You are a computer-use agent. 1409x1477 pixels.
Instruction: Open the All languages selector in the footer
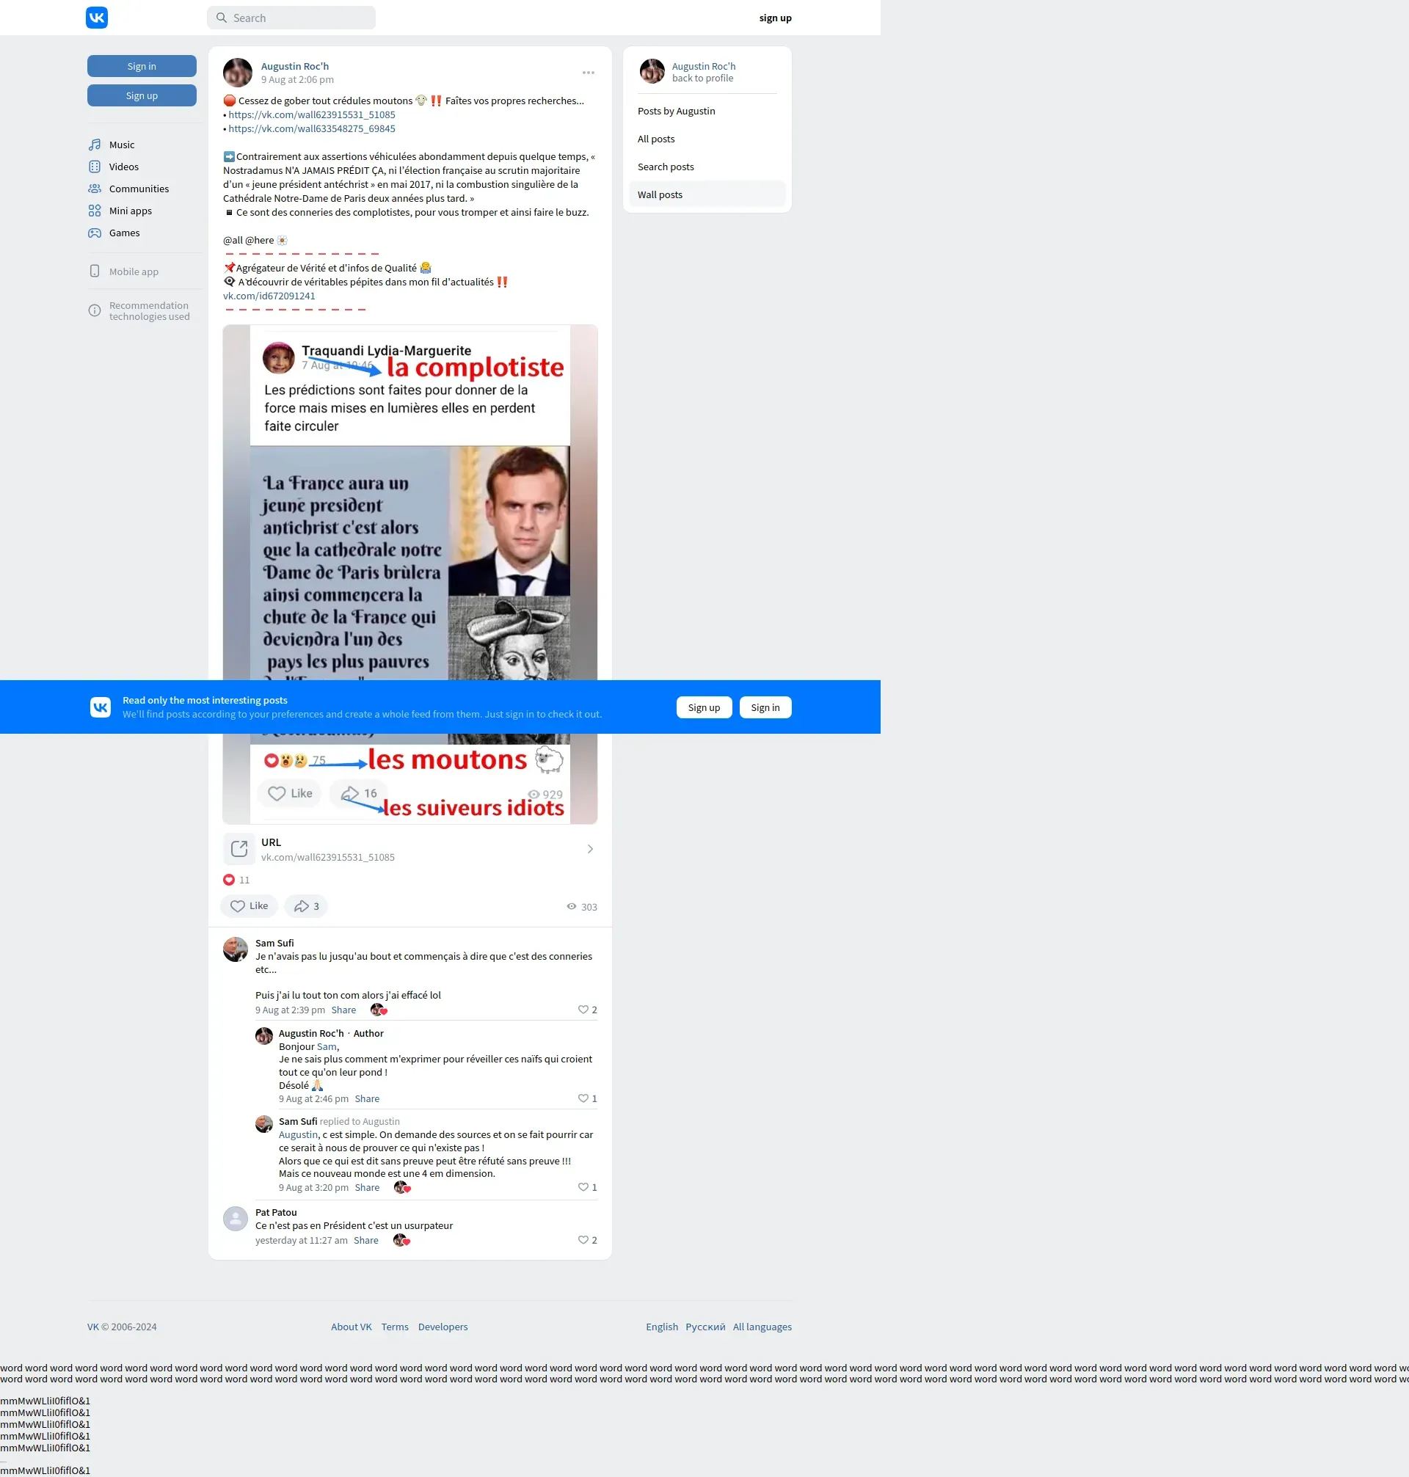[762, 1327]
